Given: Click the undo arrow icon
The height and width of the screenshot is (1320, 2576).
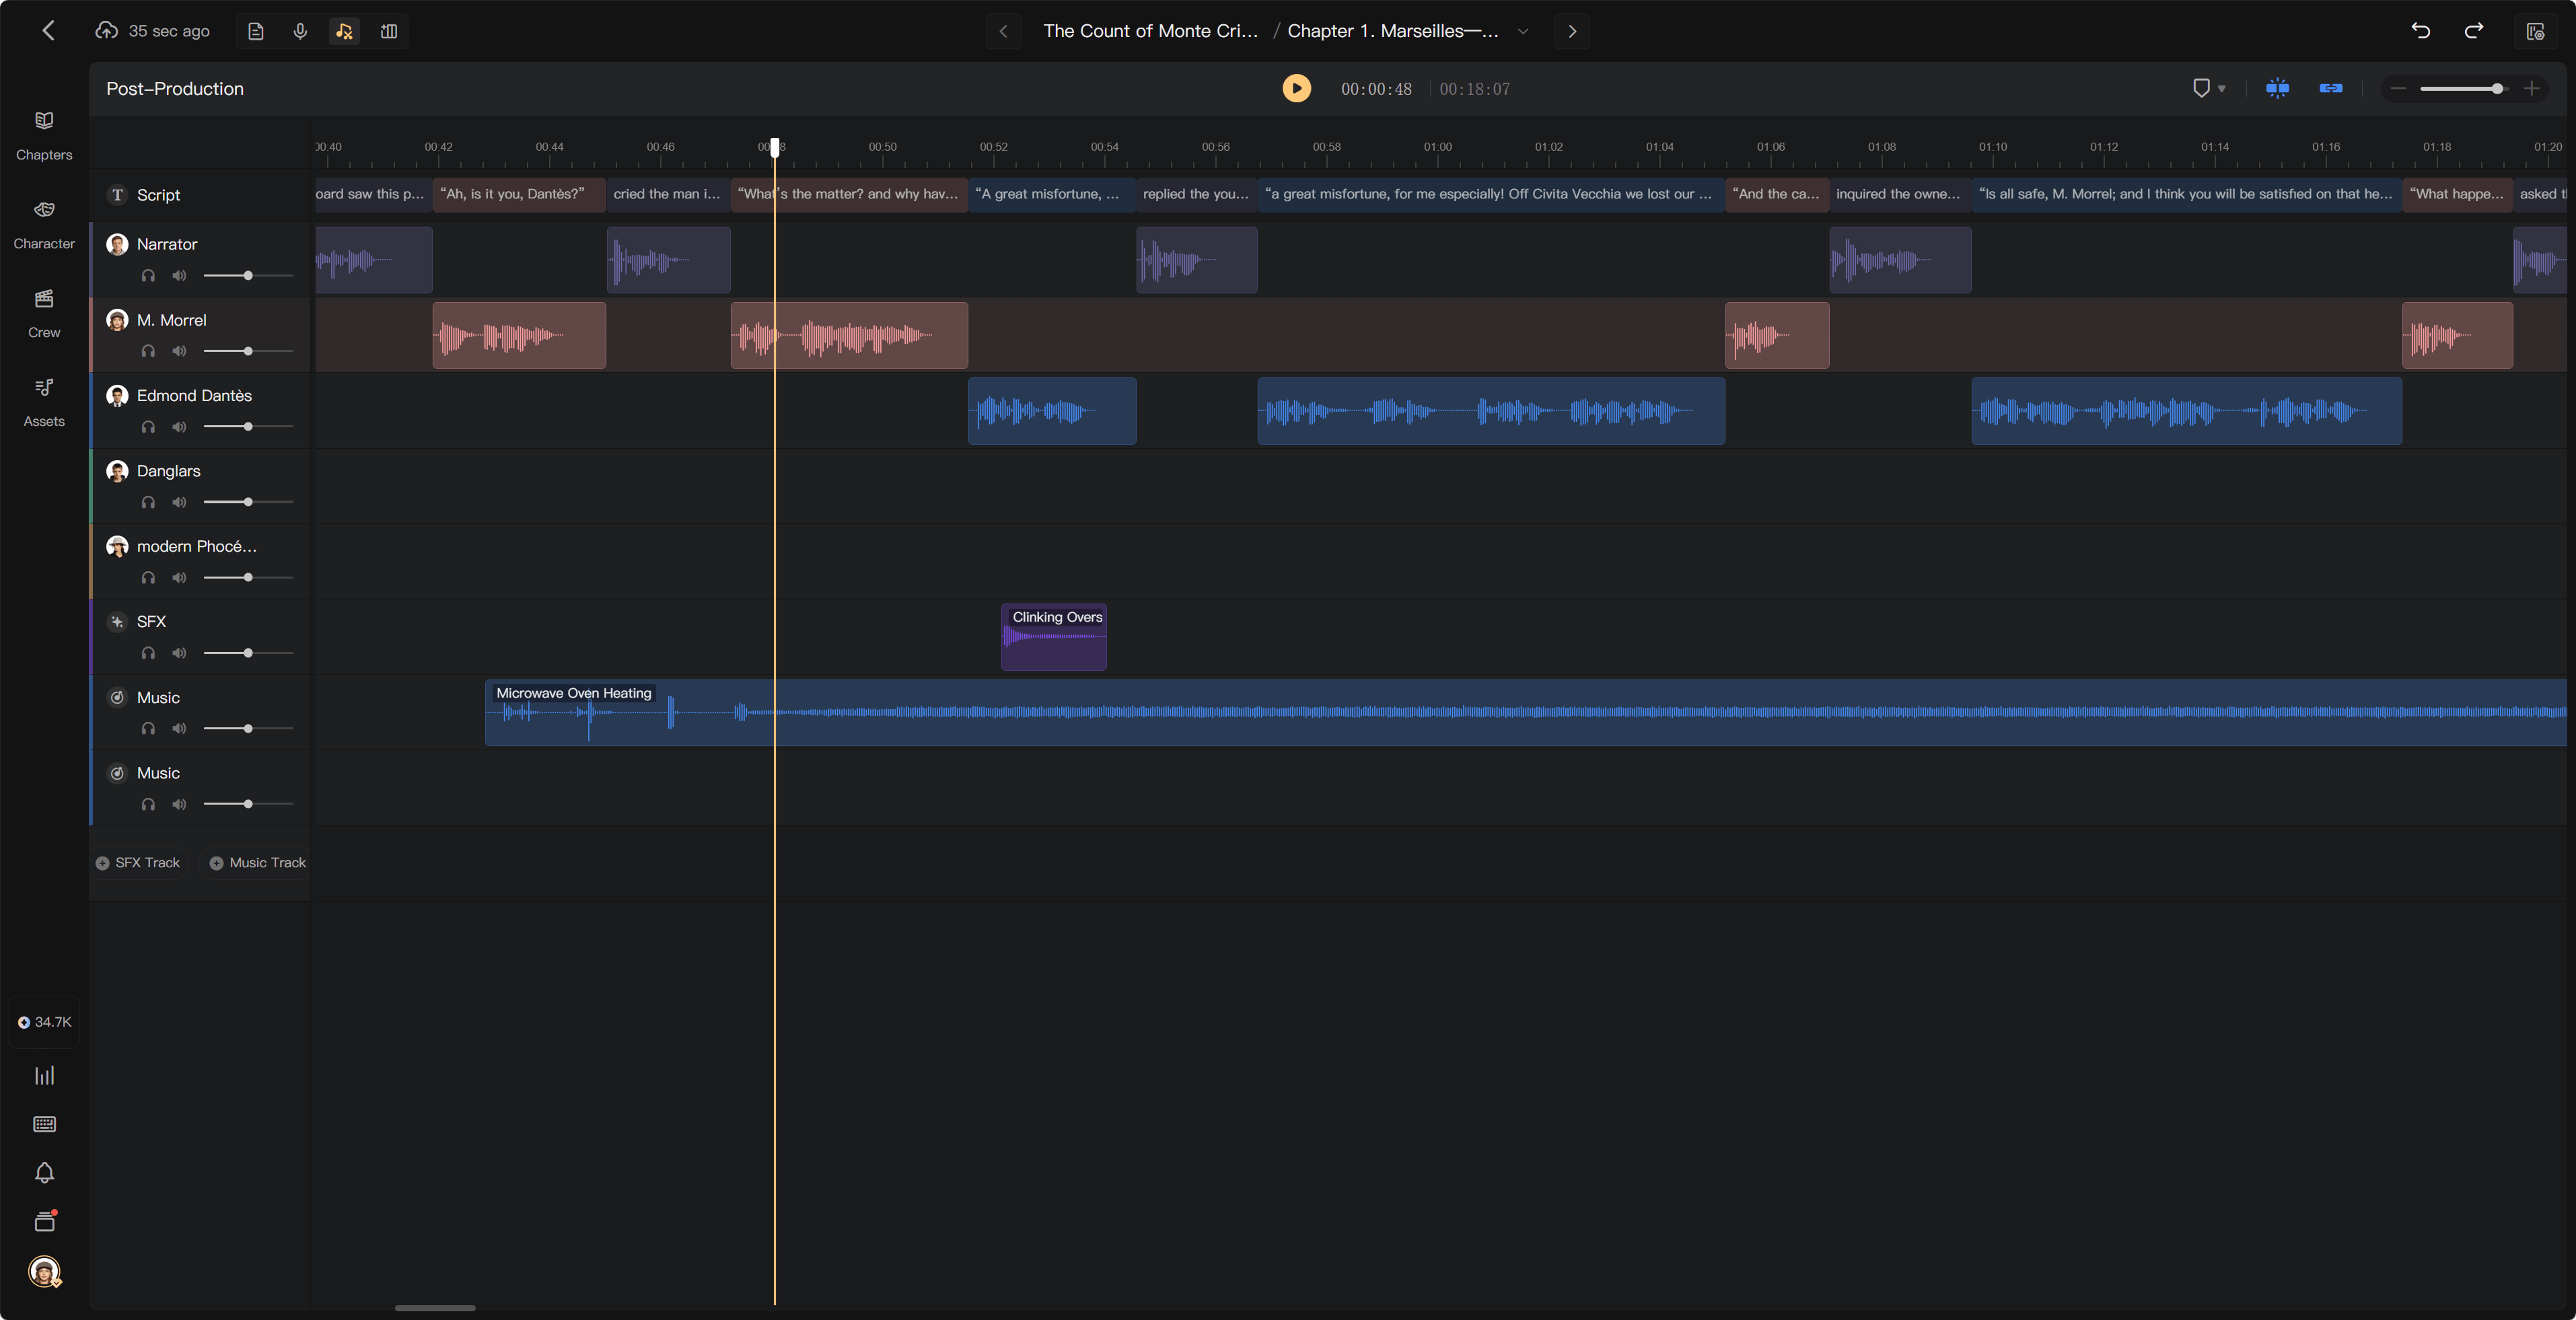Looking at the screenshot, I should click(x=2421, y=31).
